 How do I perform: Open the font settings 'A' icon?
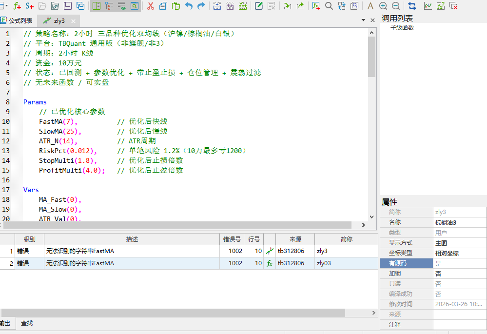click(370, 6)
